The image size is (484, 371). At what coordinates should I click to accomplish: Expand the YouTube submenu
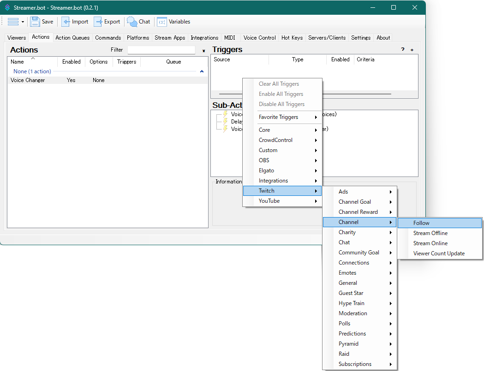[282, 201]
